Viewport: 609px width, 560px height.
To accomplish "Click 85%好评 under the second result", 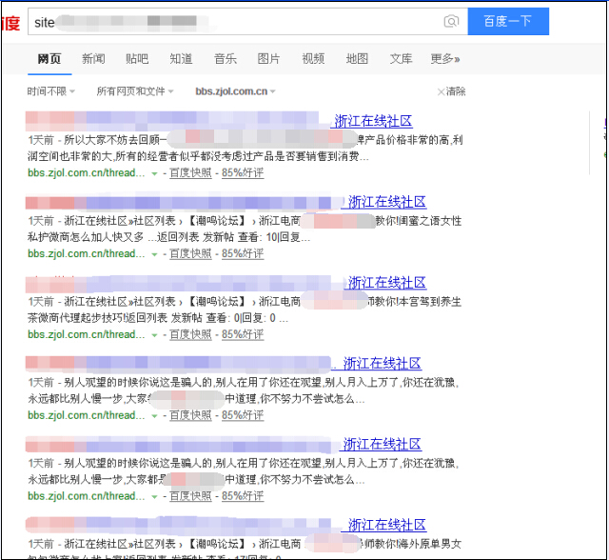I will [243, 254].
